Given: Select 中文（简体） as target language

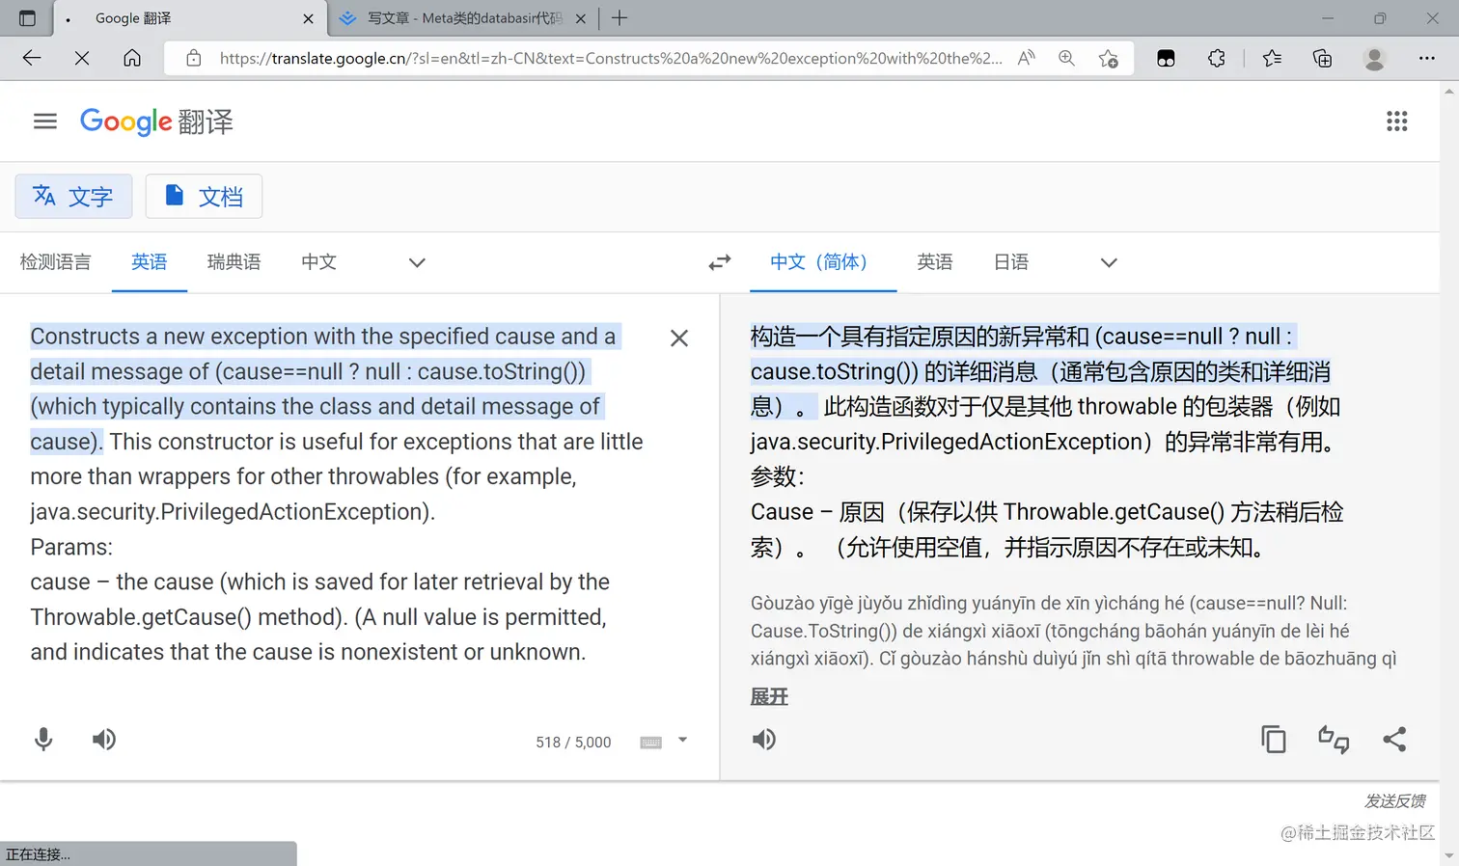Looking at the screenshot, I should (823, 262).
